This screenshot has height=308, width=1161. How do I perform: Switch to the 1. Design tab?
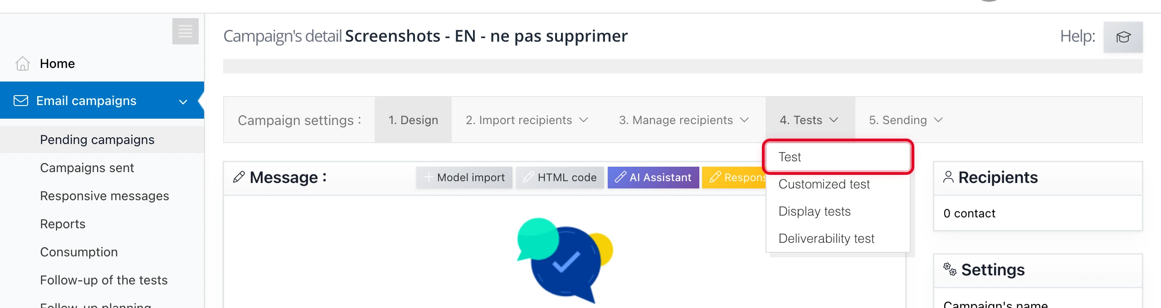pos(413,120)
